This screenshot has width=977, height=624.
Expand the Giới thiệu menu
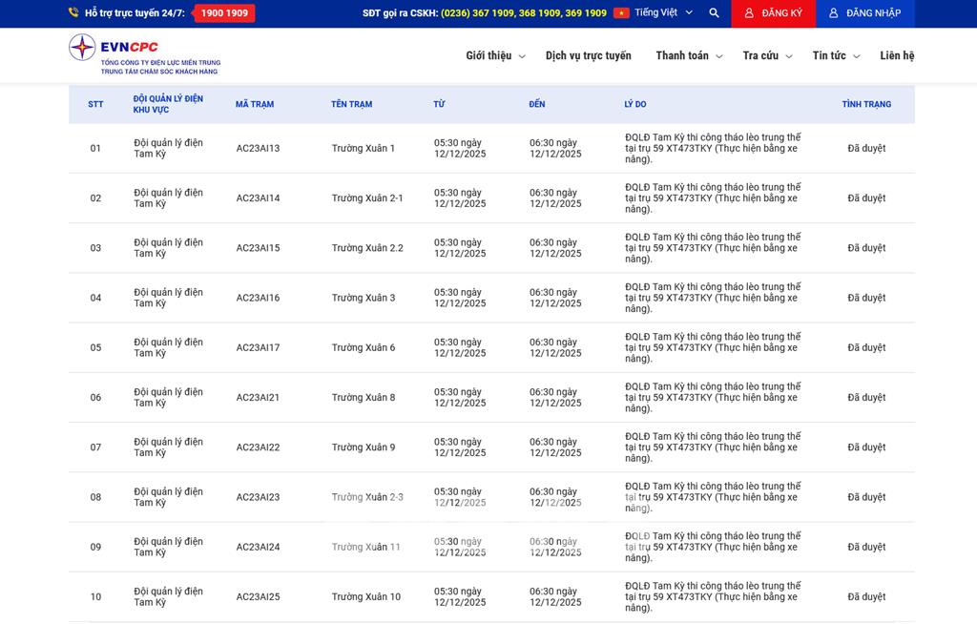(x=495, y=56)
